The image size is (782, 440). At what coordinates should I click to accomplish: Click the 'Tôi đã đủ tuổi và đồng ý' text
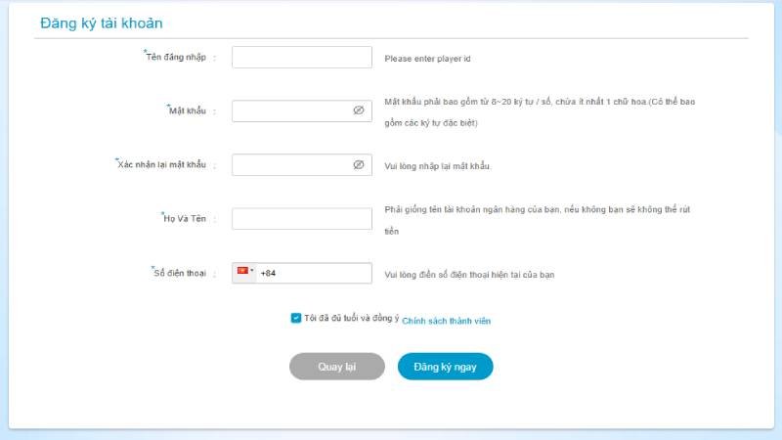(x=352, y=319)
